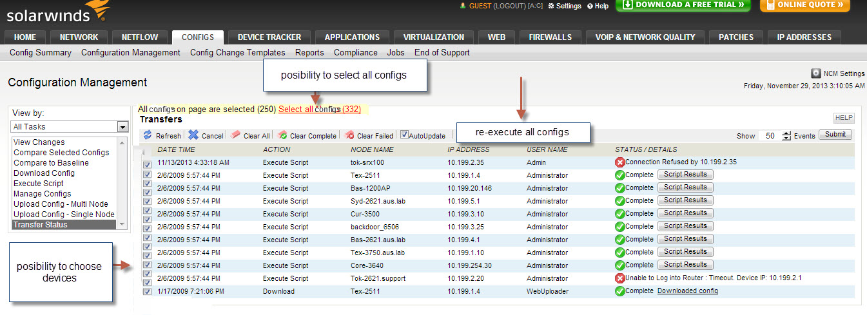
Task: Adjust the Show events stepper arrows
Action: (786, 135)
